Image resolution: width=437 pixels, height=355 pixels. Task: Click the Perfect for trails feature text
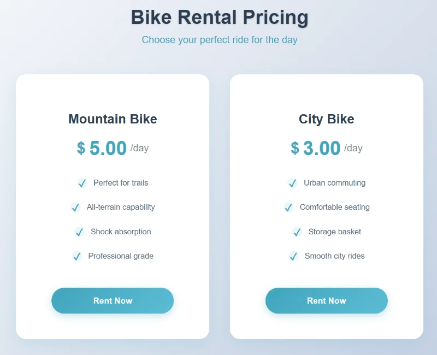pos(121,183)
